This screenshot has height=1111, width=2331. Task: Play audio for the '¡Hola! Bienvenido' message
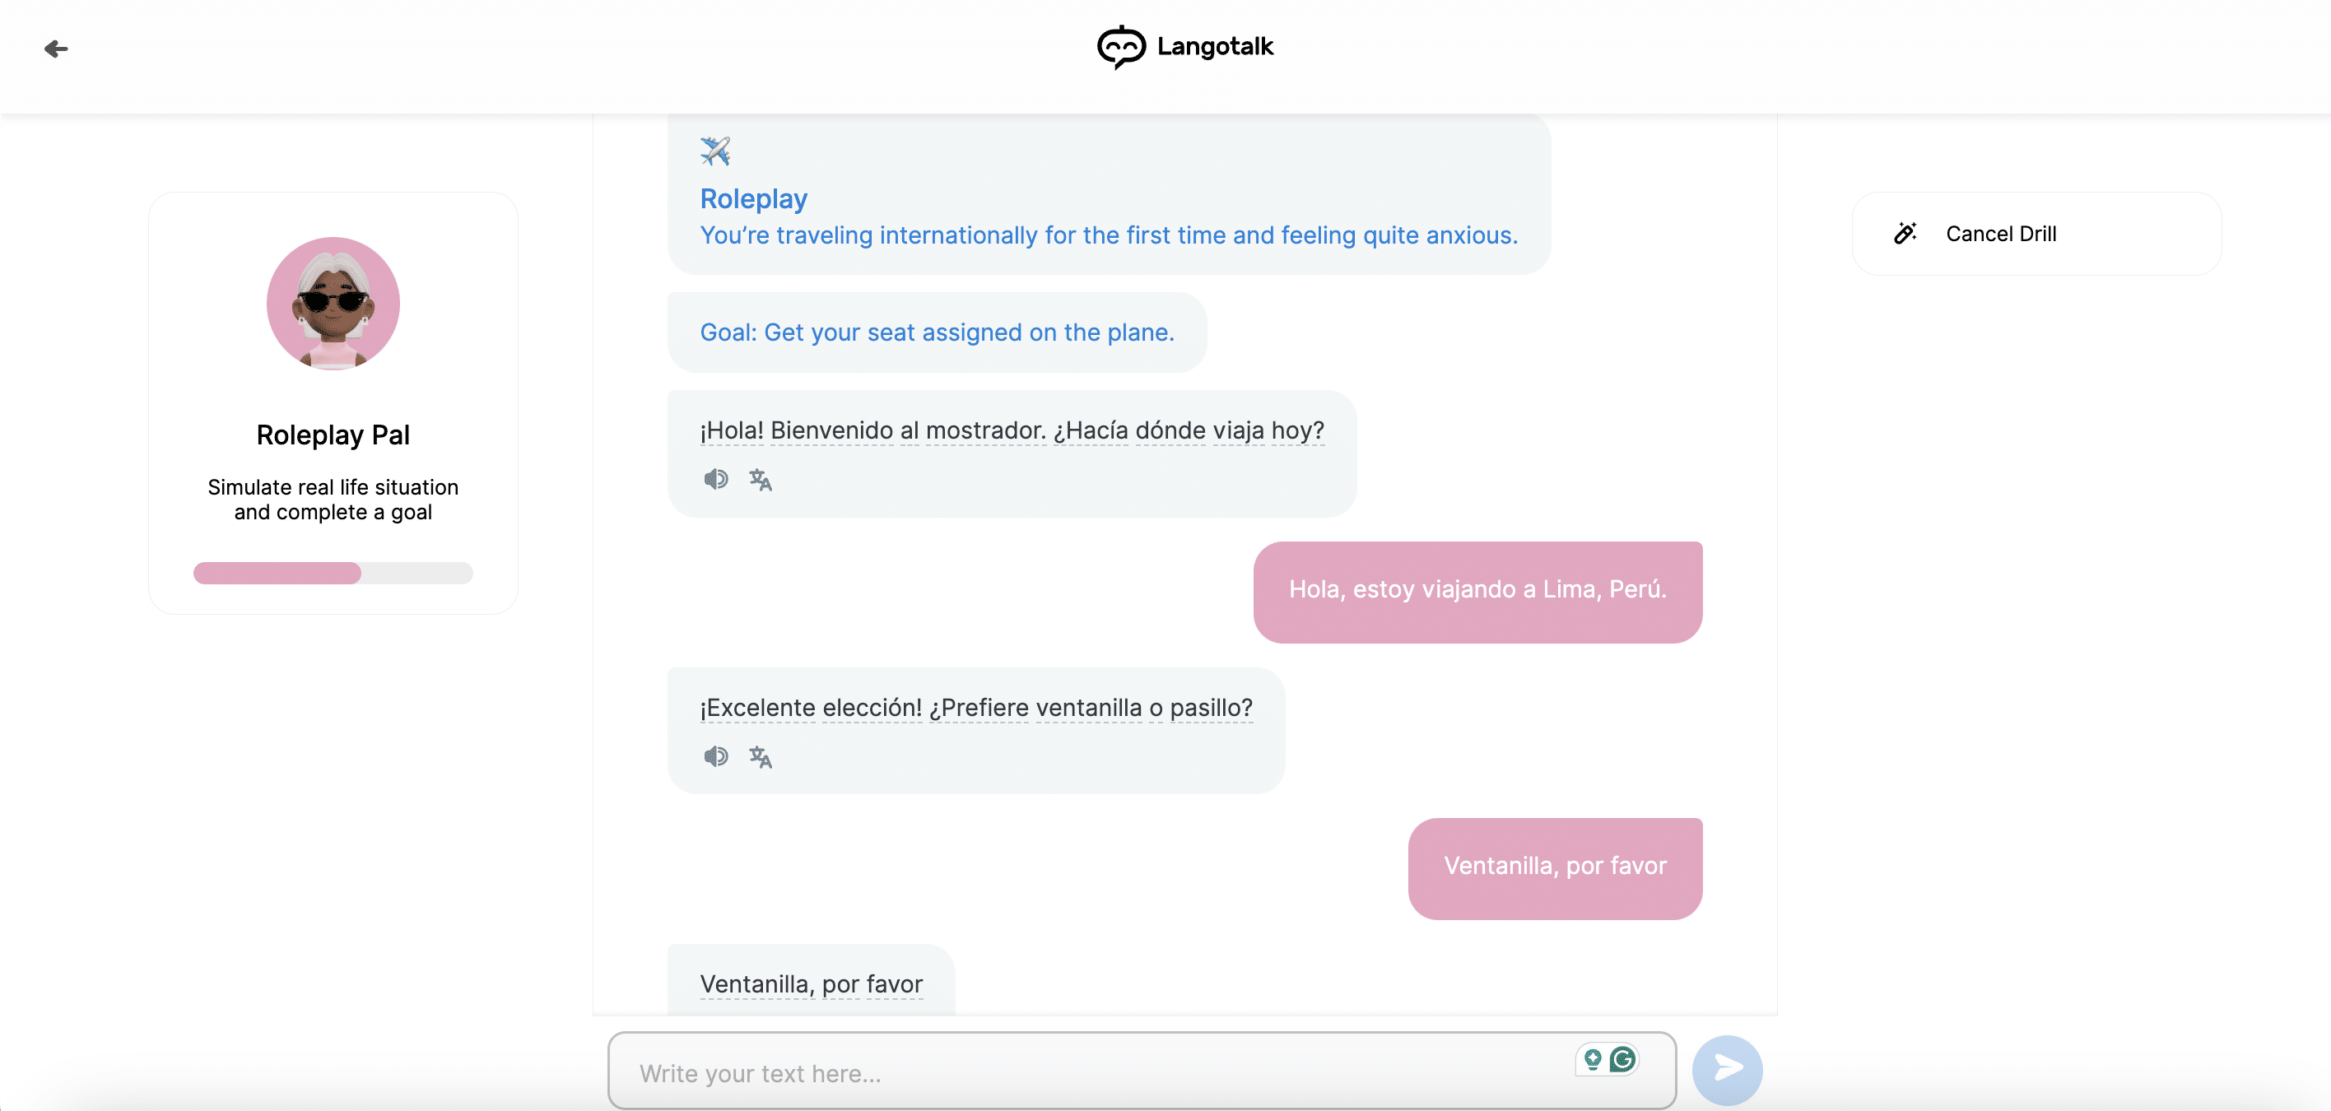coord(716,480)
